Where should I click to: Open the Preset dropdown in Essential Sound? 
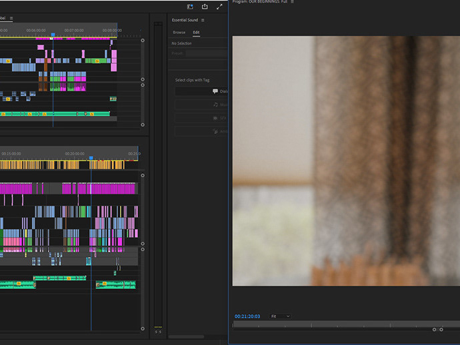coord(207,53)
